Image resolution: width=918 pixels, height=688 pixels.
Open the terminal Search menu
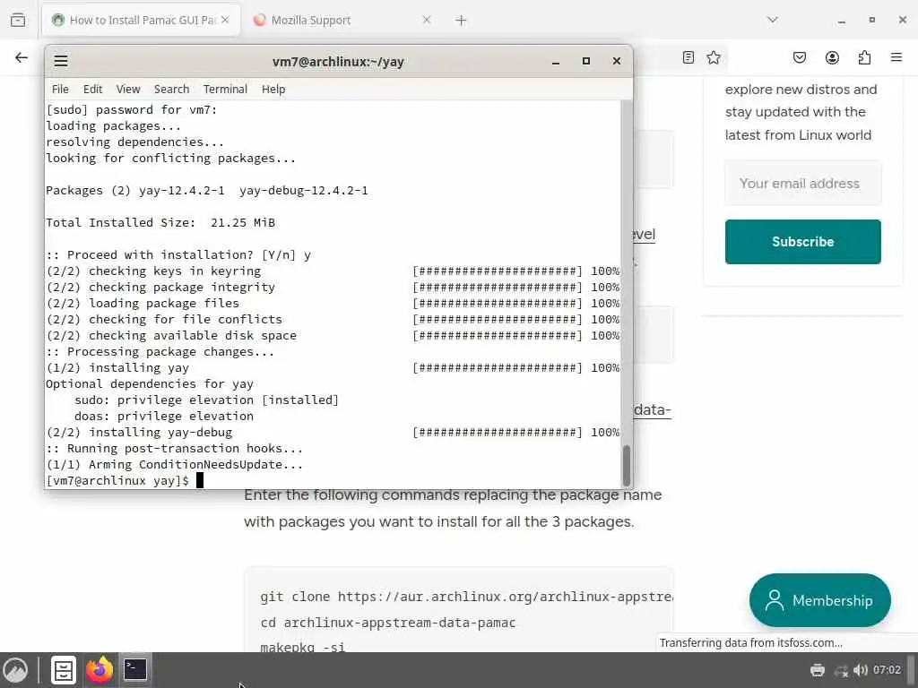[171, 89]
